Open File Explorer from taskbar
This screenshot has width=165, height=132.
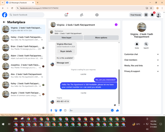[x=16, y=119]
